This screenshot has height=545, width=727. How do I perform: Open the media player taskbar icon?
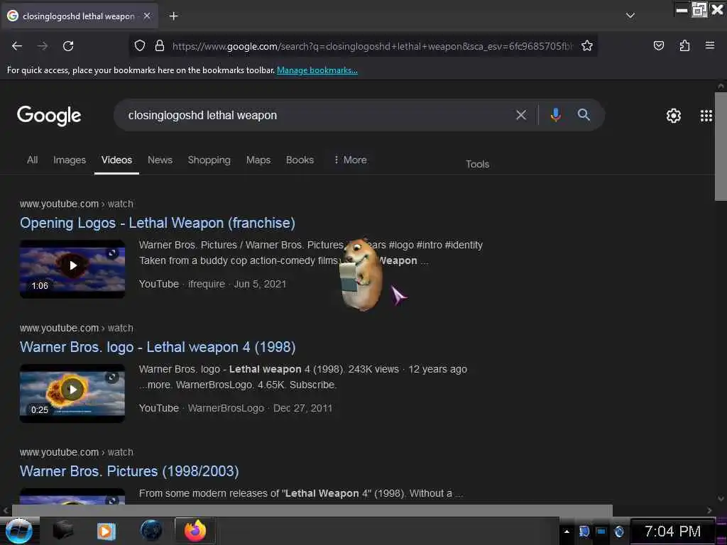pos(106,531)
